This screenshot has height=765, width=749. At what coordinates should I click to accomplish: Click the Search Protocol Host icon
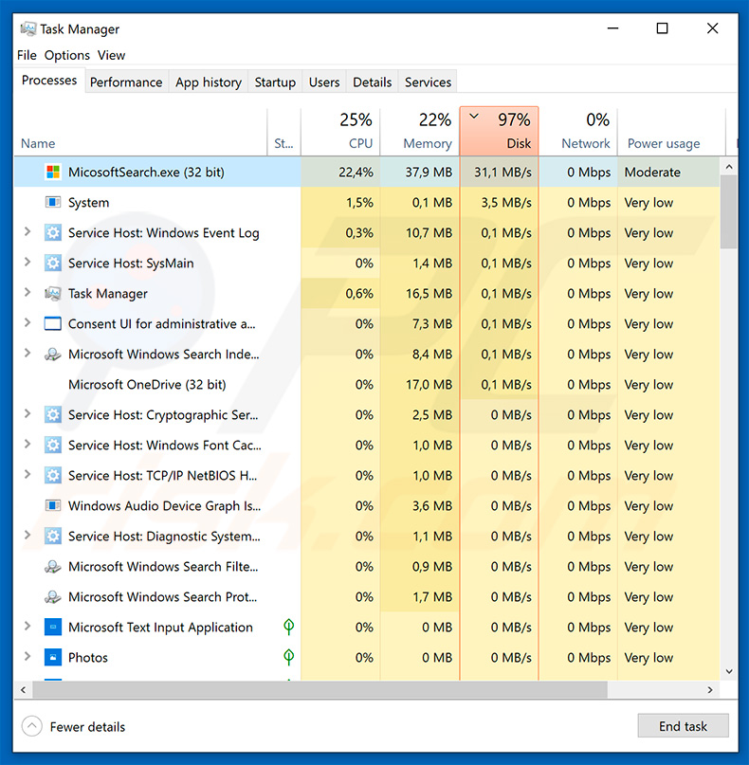click(53, 596)
